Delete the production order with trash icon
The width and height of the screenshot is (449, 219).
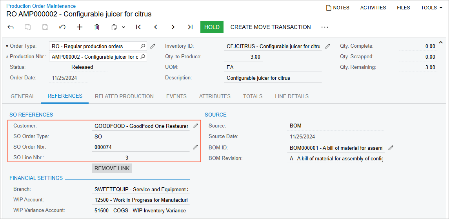[x=97, y=27]
